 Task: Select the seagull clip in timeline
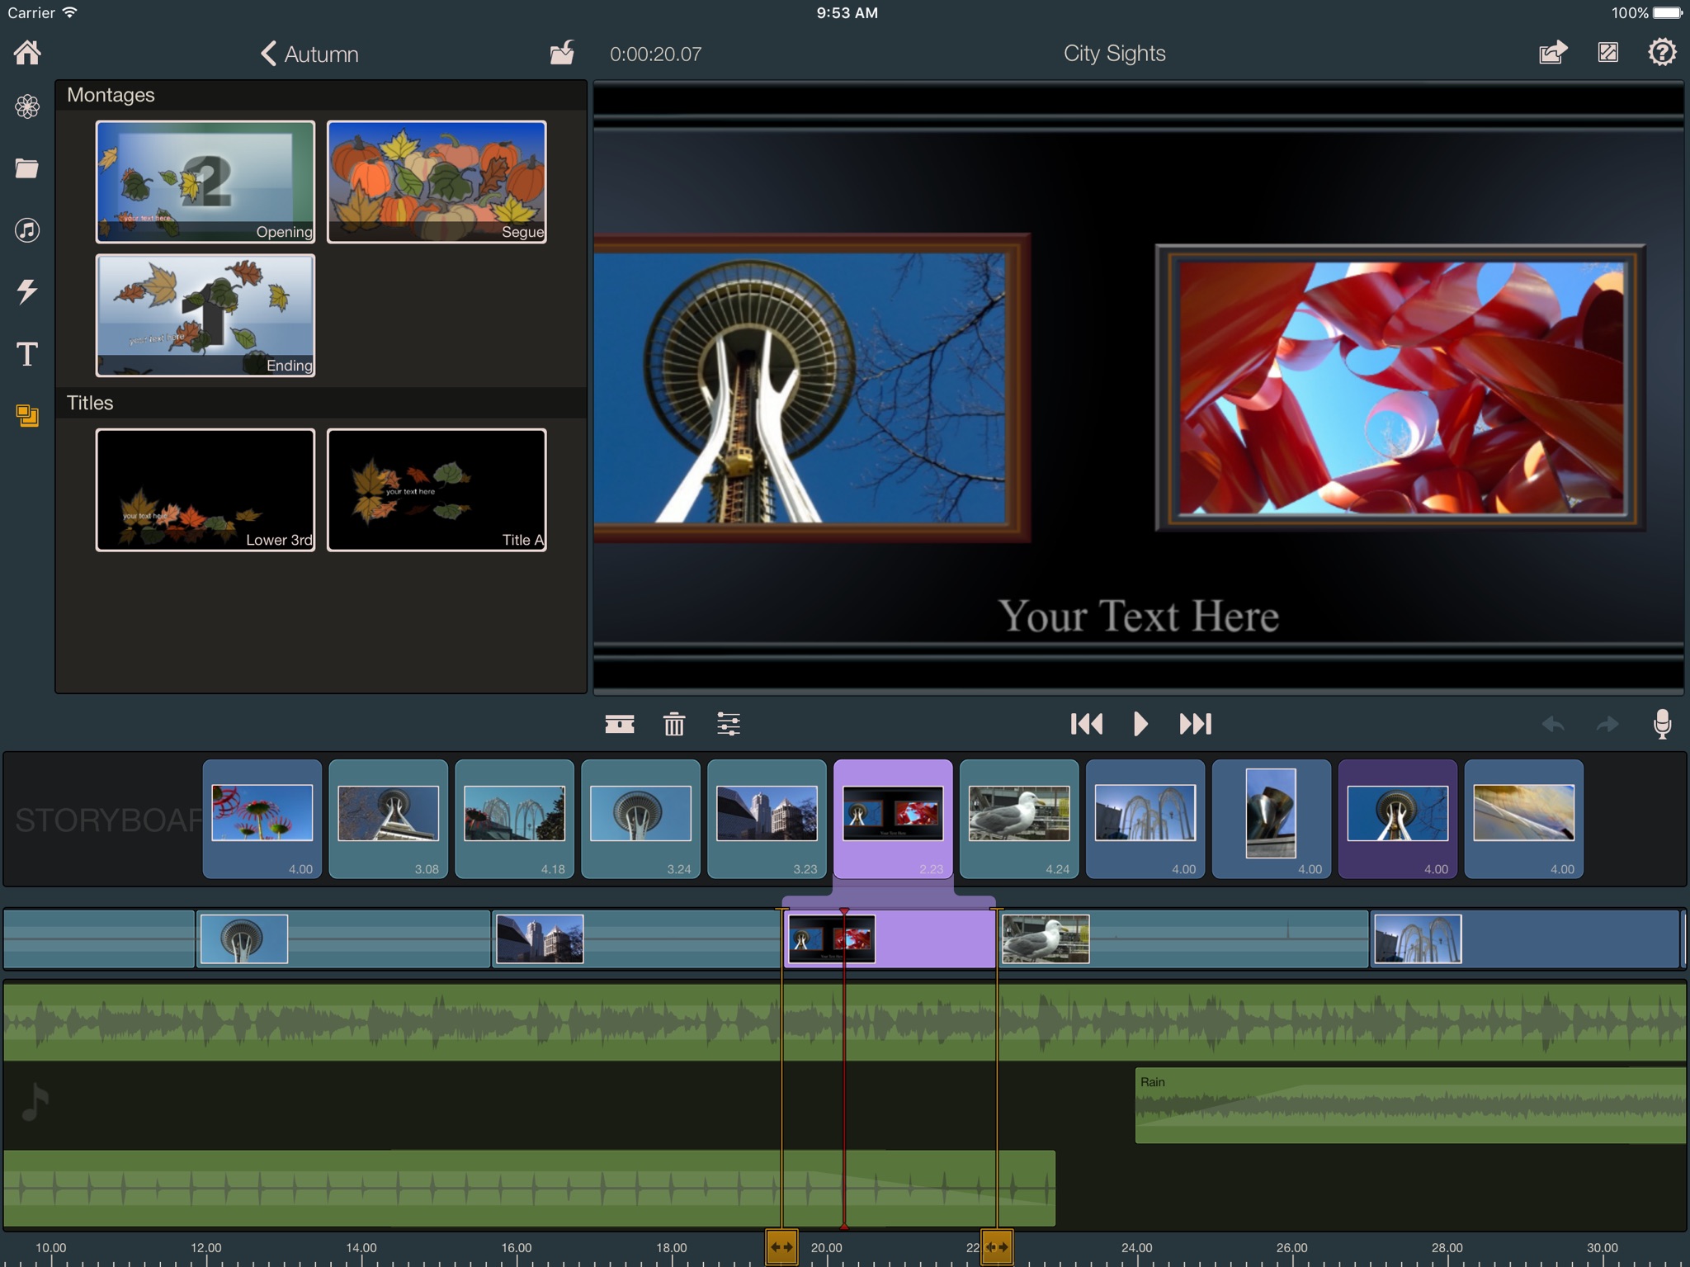coord(1183,938)
